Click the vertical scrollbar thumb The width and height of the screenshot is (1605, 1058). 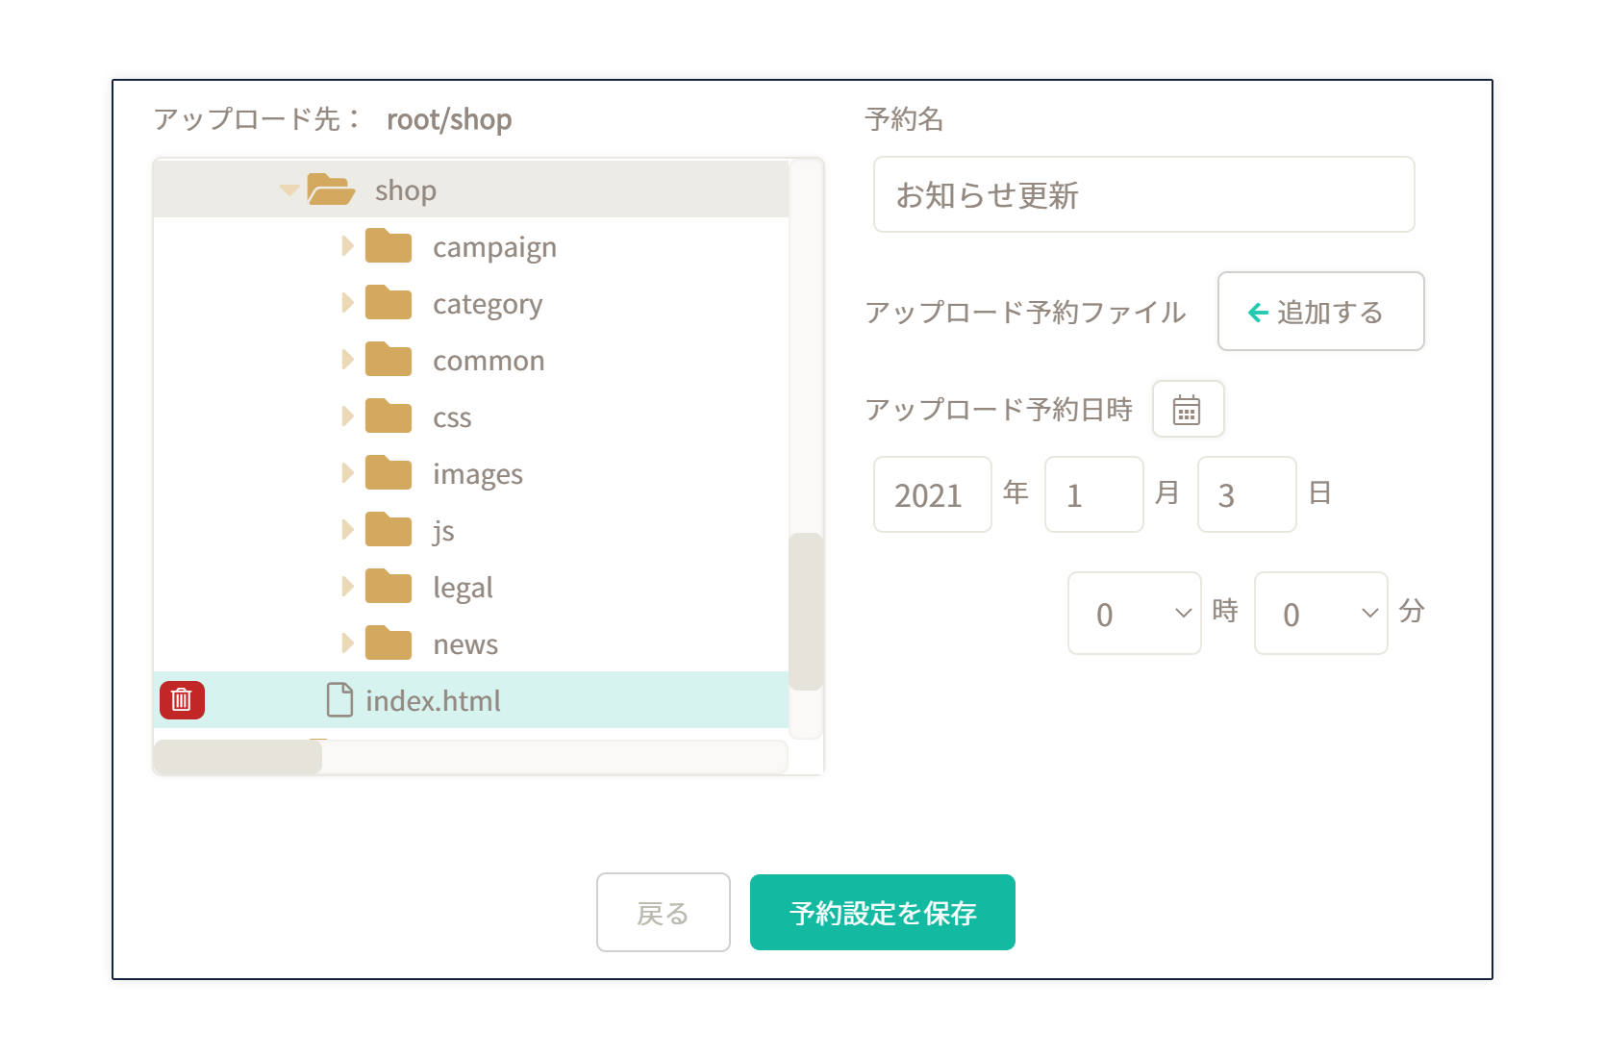806,612
